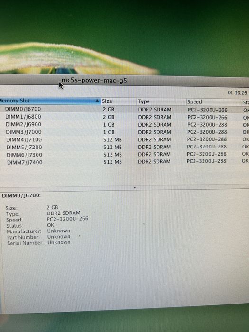Click the DIMM0/J6700: detail heading
The height and width of the screenshot is (332, 249).
[x=21, y=195]
